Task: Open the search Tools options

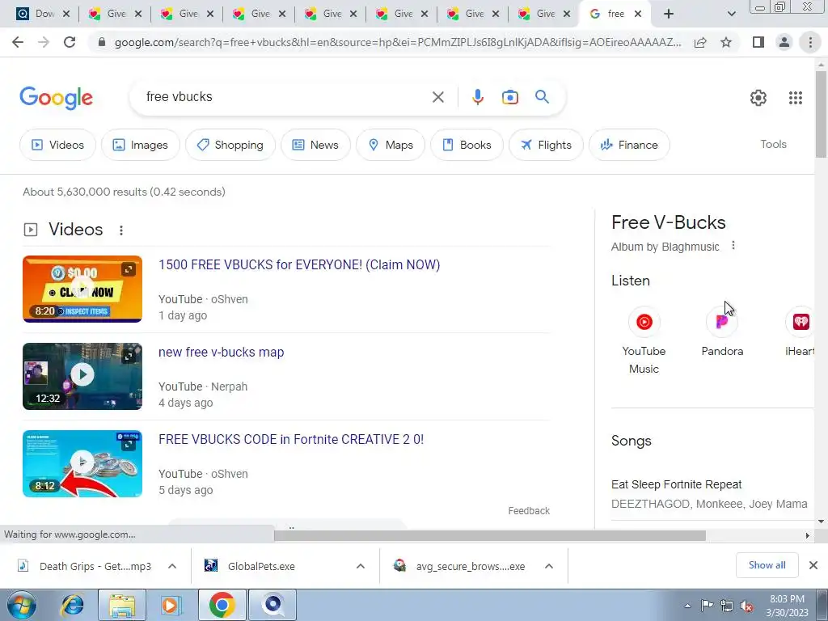Action: coord(773,144)
